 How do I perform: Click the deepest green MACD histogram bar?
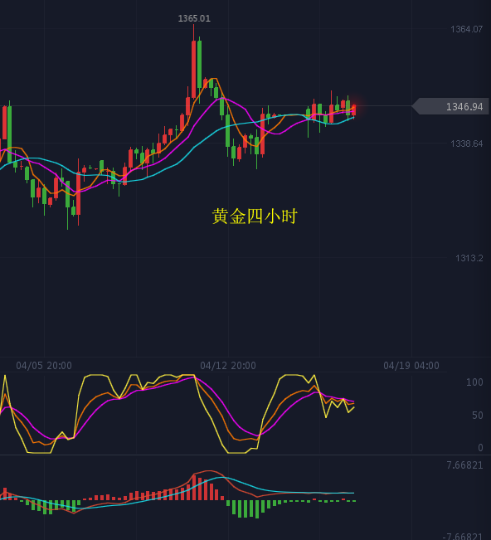click(257, 509)
